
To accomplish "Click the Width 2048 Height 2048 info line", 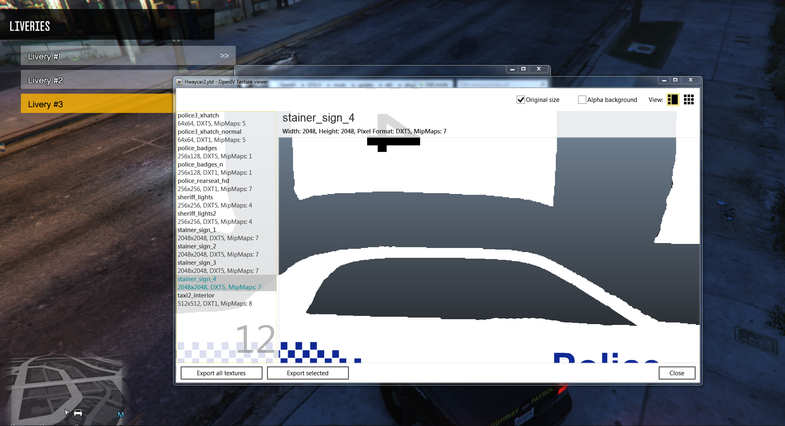I will 364,131.
